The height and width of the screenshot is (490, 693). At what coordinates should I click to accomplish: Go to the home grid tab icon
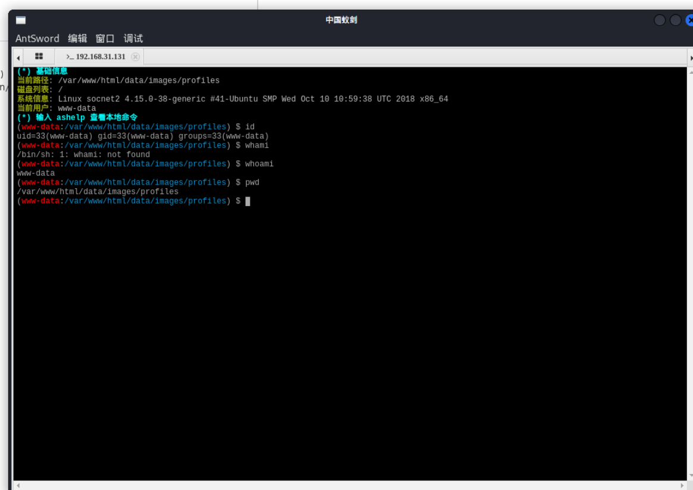pos(39,56)
